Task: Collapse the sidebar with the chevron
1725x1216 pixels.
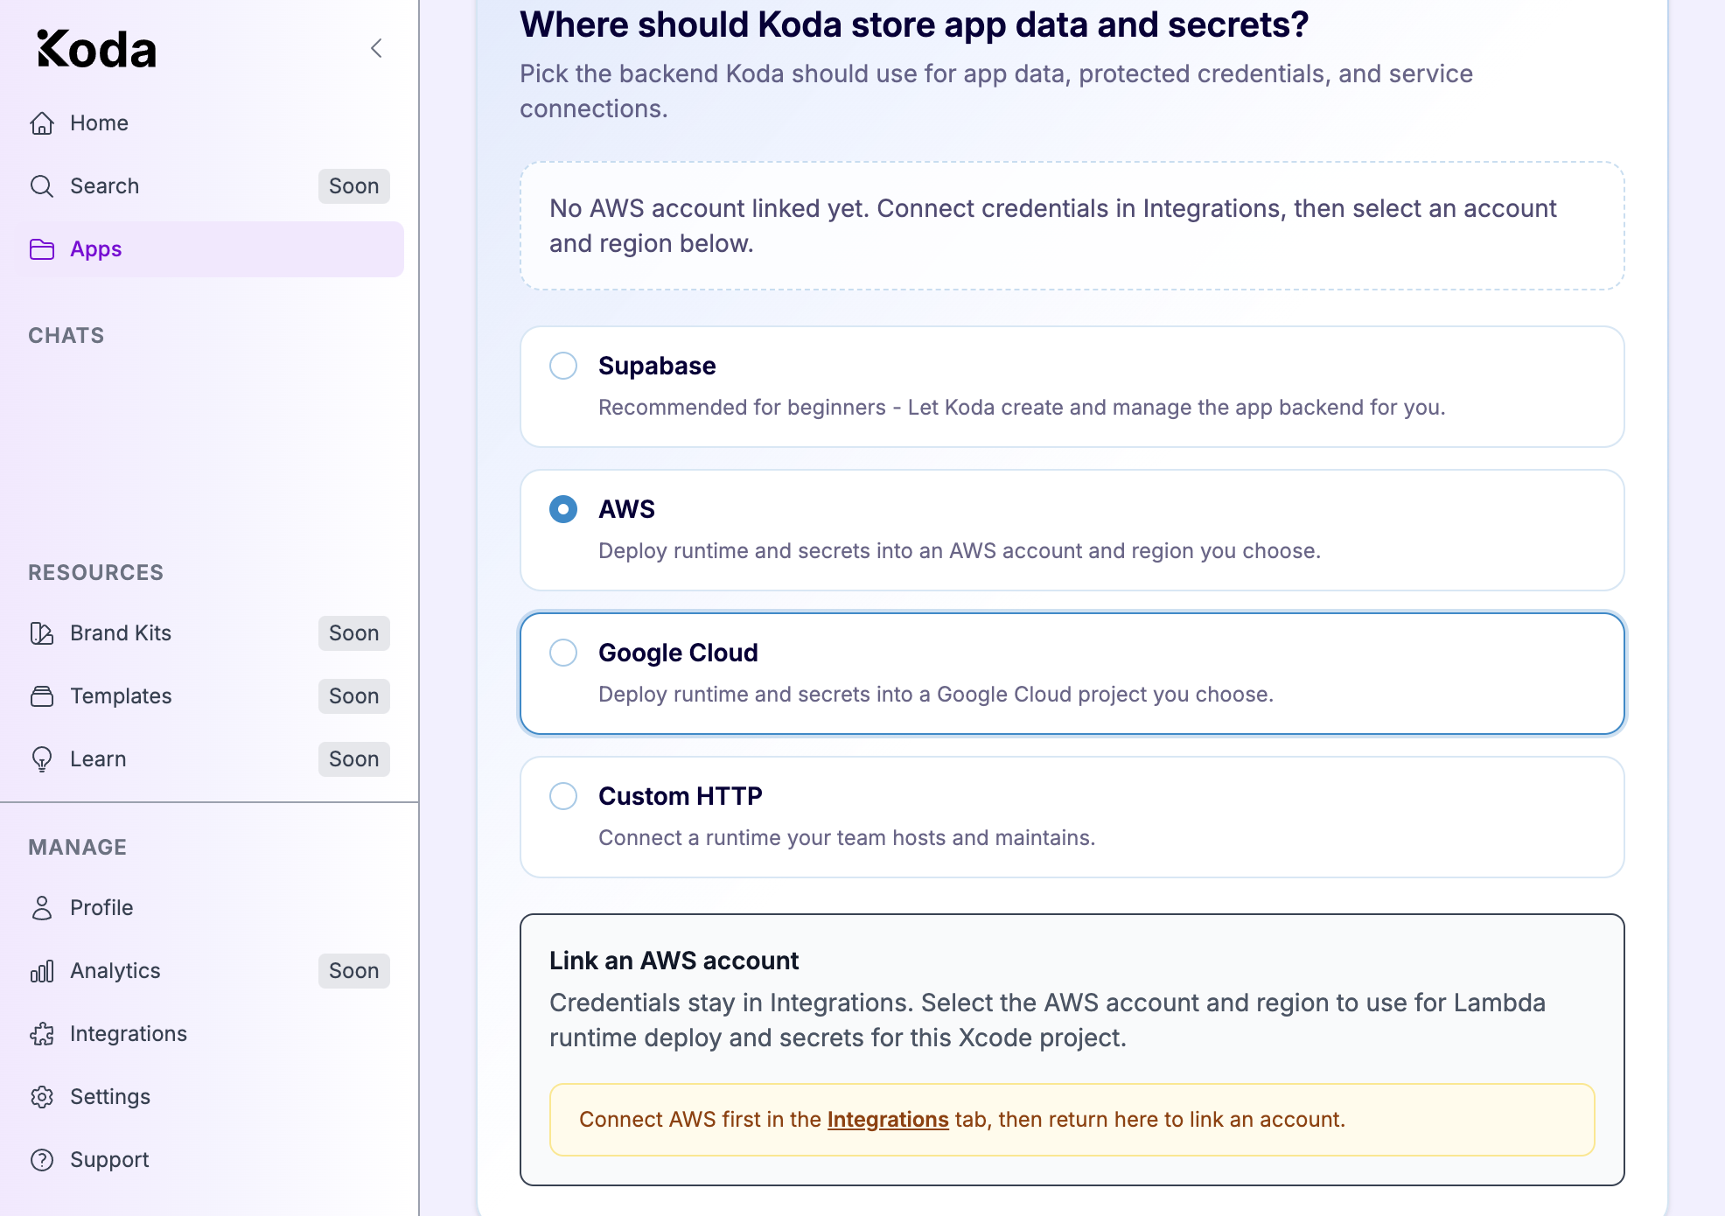Action: 377,48
